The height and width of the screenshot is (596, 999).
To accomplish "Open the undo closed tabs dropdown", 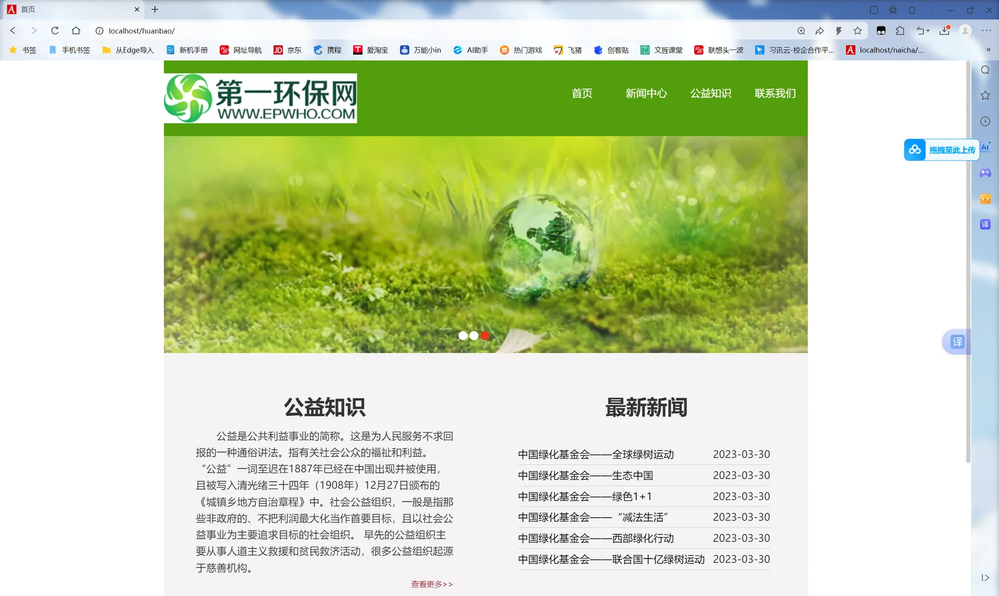I will click(921, 31).
